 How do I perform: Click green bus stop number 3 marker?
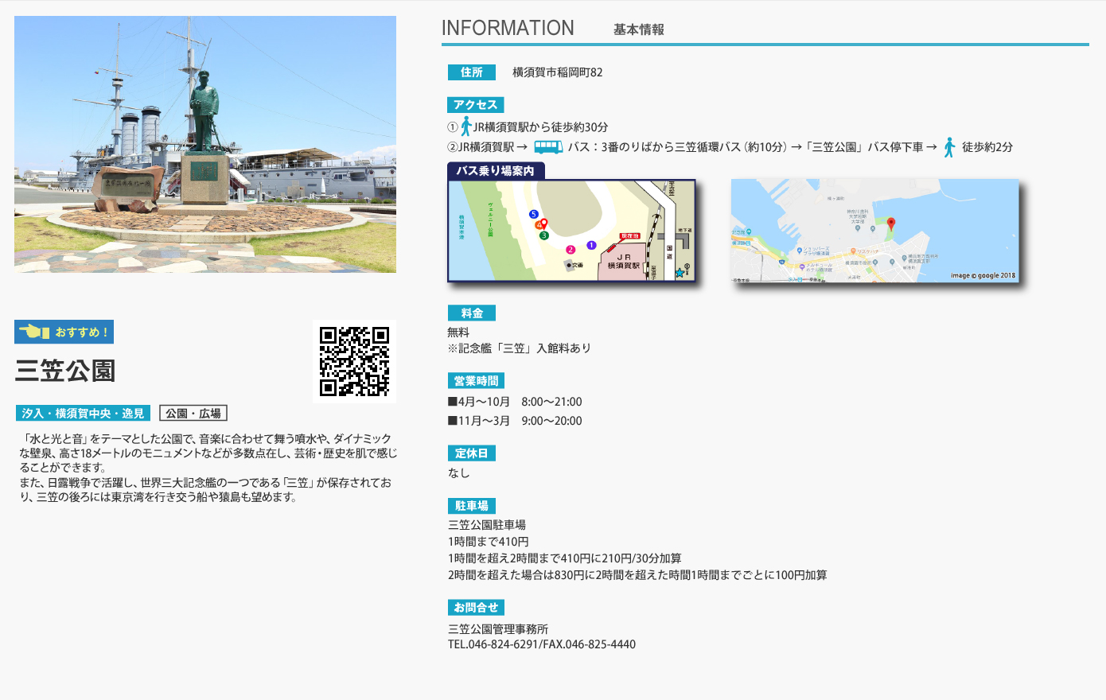point(544,235)
